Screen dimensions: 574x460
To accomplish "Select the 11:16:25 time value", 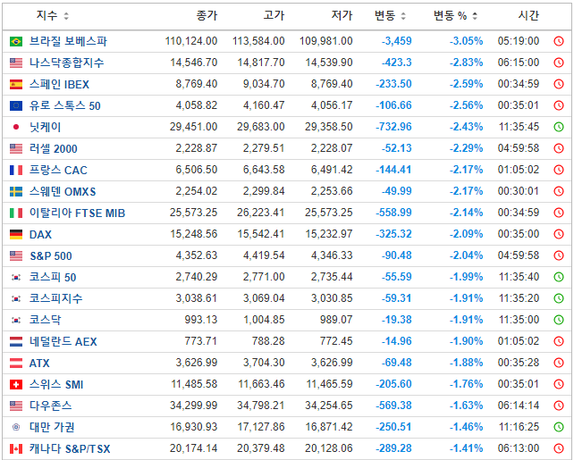I will 519,427.
